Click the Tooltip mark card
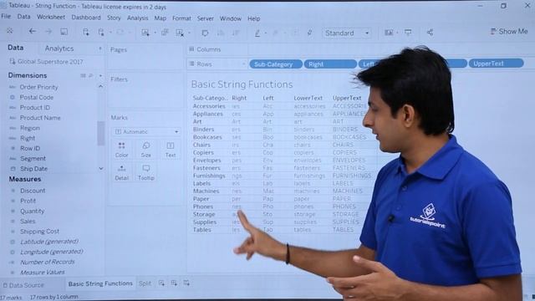The width and height of the screenshot is (535, 301). click(146, 172)
